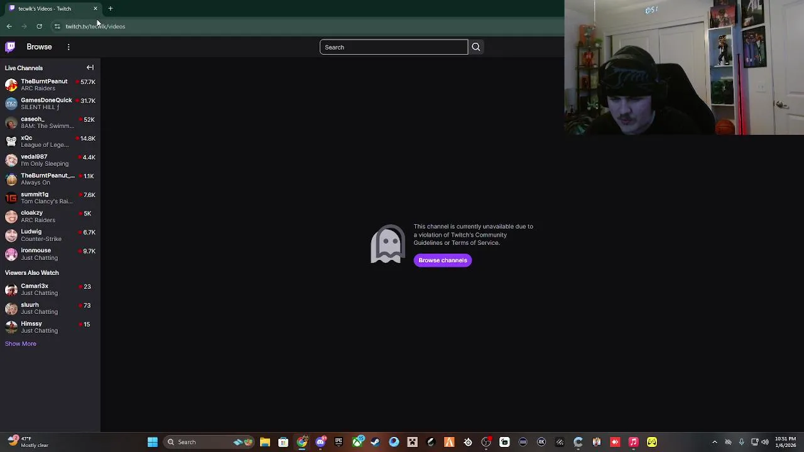Open TheBurntPeanut ARC Raiders channel
804x452 pixels.
tap(50, 85)
